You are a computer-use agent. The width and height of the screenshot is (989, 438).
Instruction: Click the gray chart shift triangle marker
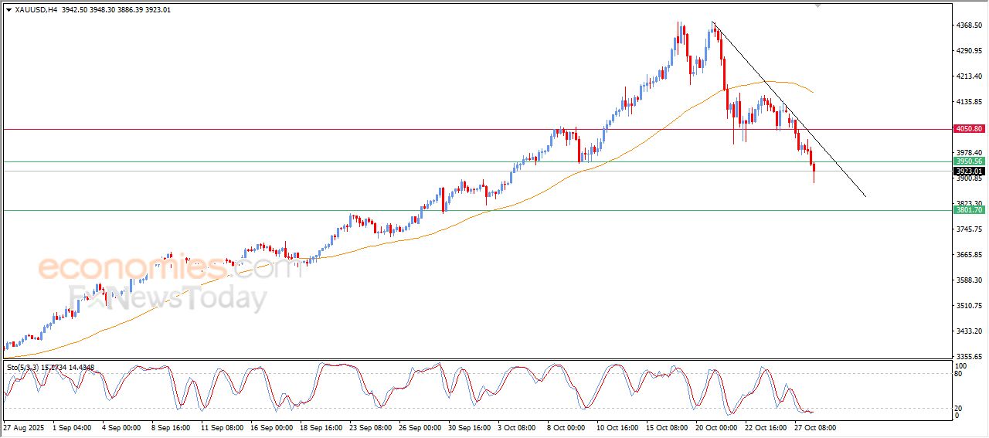[818, 5]
